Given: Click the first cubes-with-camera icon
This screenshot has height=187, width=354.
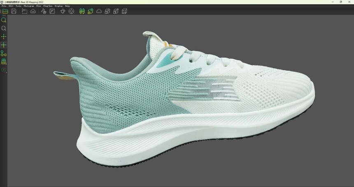Looking at the screenshot, I should (107, 11).
